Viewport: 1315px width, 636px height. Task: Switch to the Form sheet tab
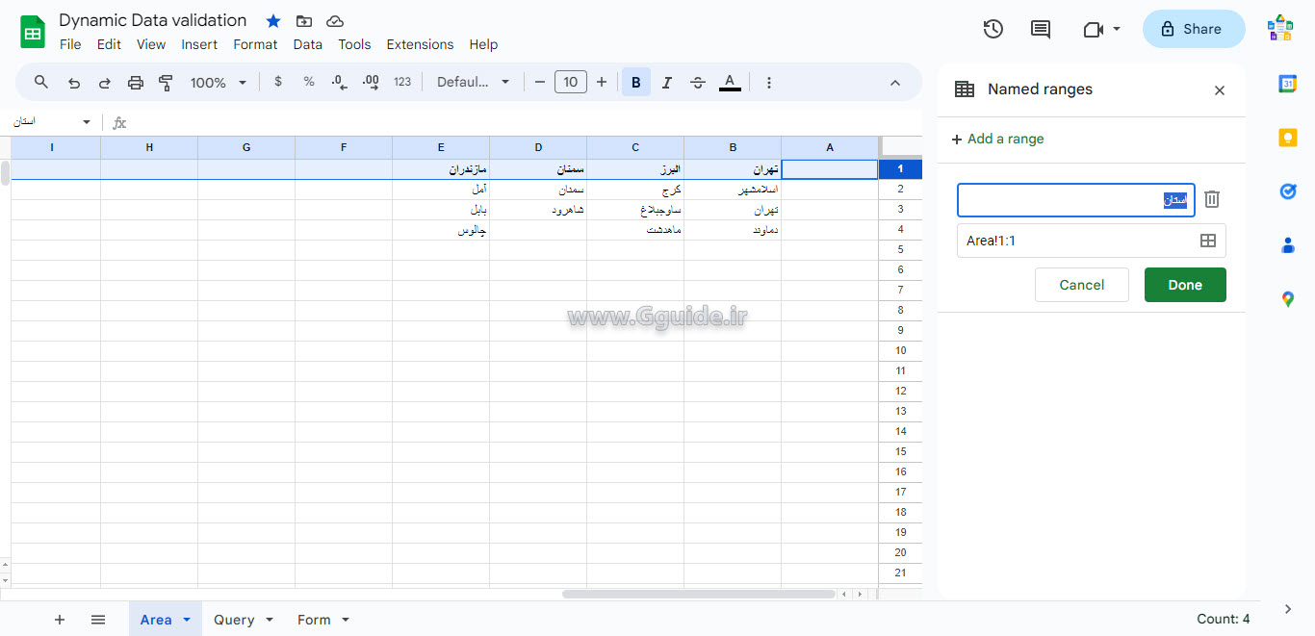(314, 621)
